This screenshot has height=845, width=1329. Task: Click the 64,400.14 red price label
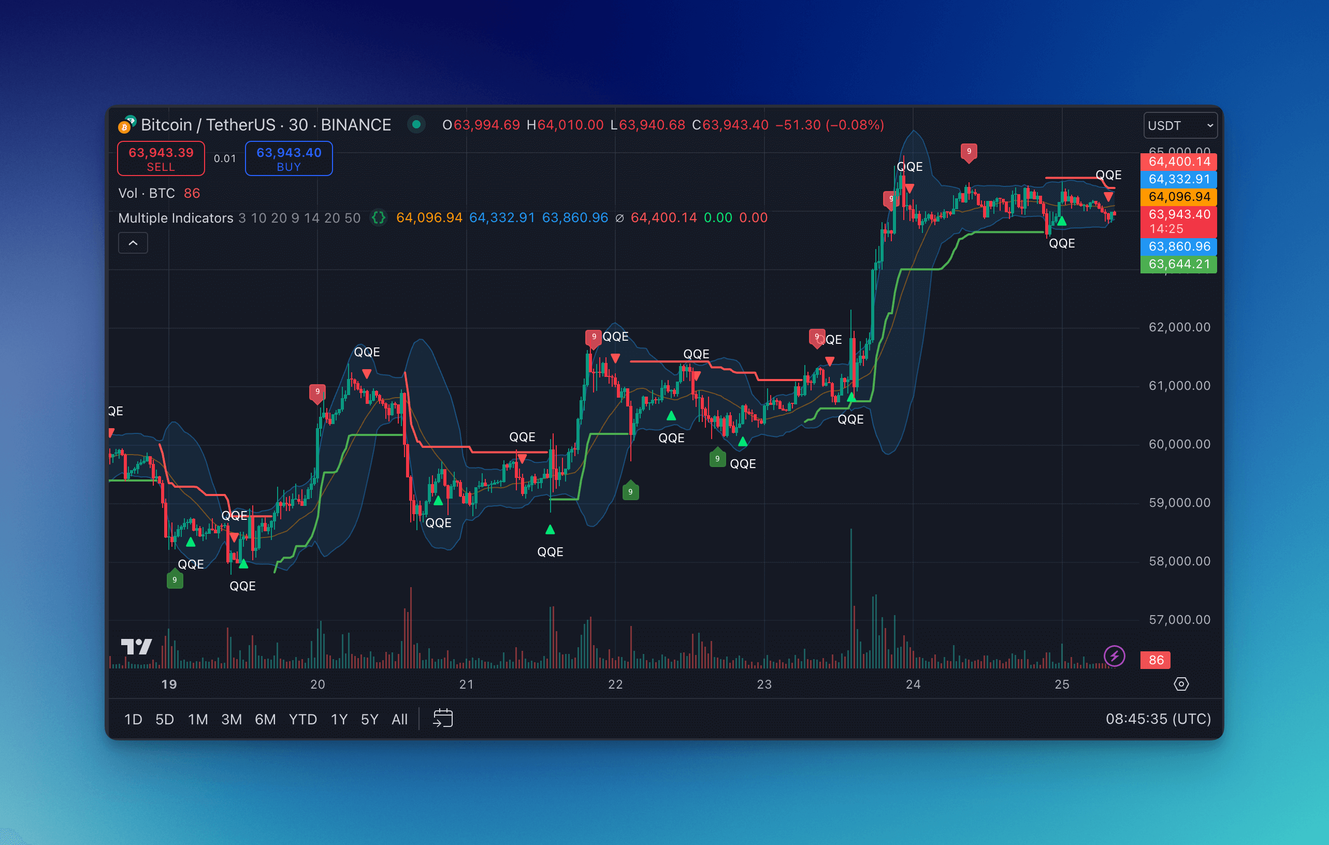(x=1179, y=162)
